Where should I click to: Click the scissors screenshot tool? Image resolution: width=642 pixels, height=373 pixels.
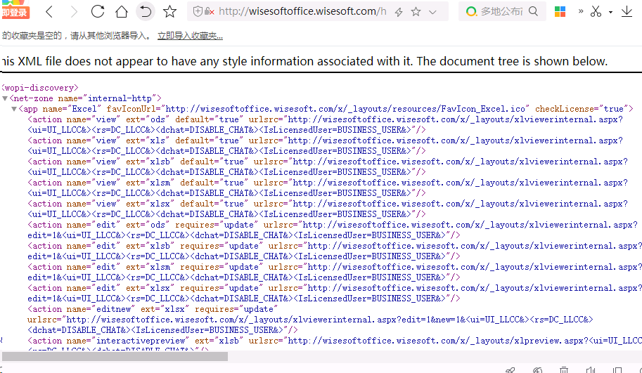(596, 11)
